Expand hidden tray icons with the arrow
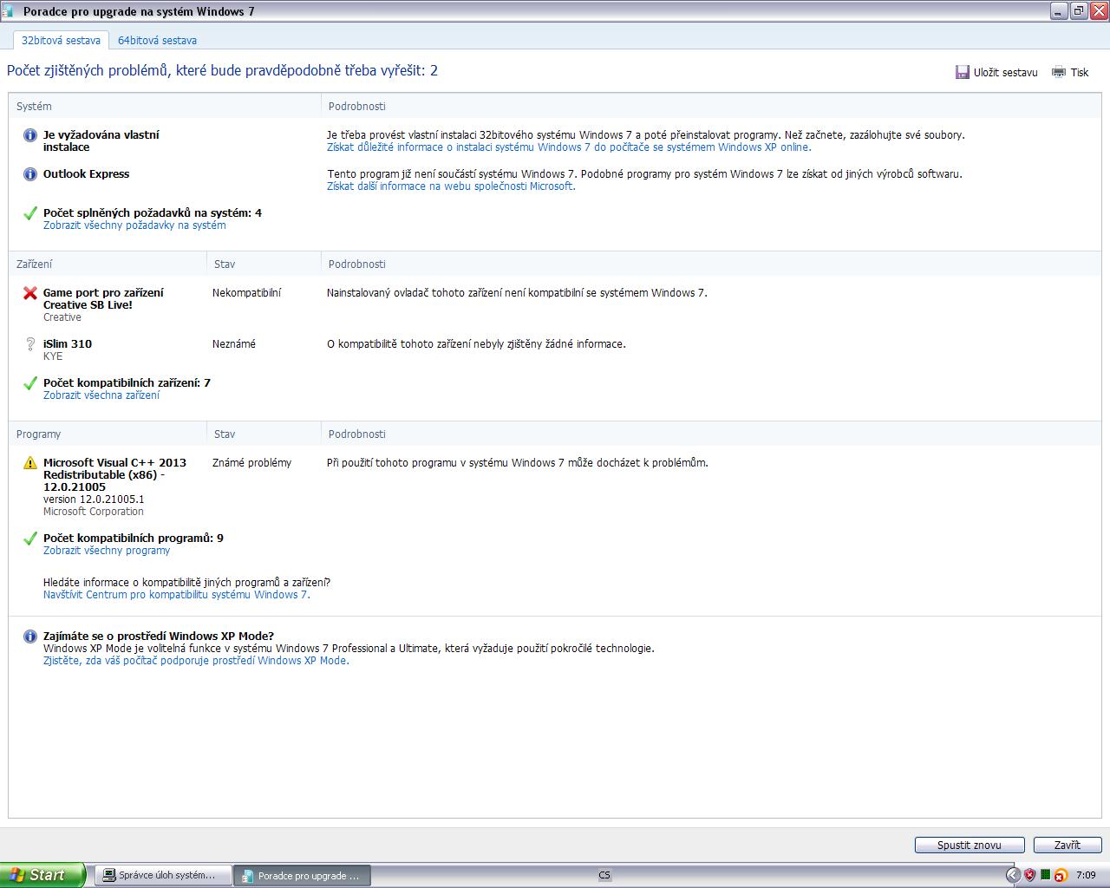Image resolution: width=1110 pixels, height=888 pixels. (1012, 875)
